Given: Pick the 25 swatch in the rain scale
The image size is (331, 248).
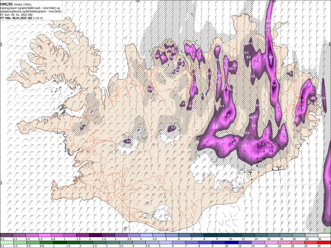Looking at the screenshot, I should pyautogui.click(x=311, y=242).
